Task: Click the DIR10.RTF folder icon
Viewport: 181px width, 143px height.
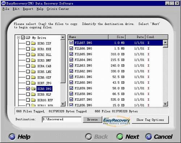Action: 33,100
